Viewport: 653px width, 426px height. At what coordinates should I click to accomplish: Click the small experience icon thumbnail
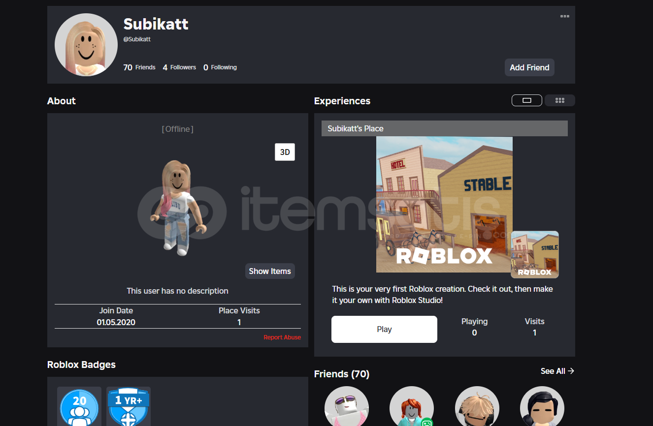pyautogui.click(x=535, y=254)
